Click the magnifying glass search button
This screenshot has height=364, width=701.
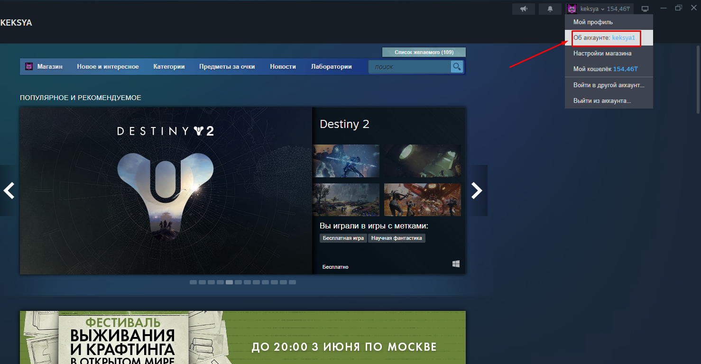pos(457,67)
